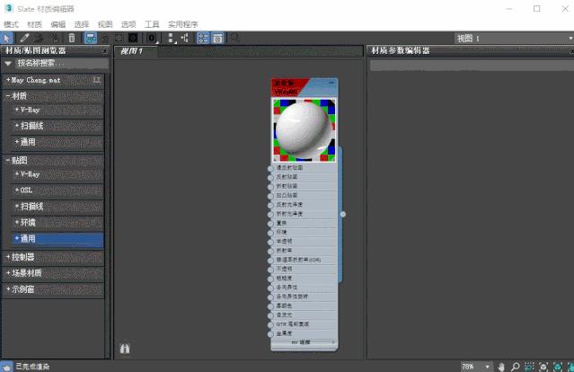
Task: Click Zoom Extents icon
Action: click(543, 367)
